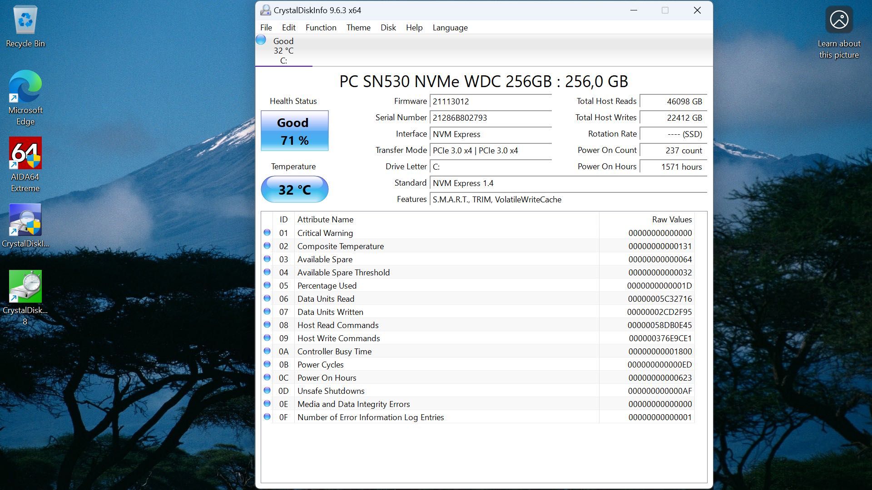Select the Unsafe Shutdowns attribute name
Screen dimensions: 872x490
coord(331,391)
